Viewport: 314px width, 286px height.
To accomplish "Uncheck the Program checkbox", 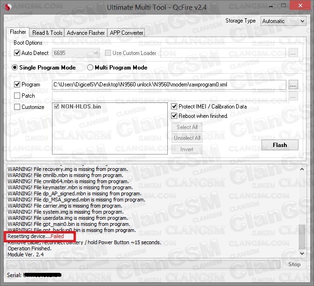I will pyautogui.click(x=17, y=84).
